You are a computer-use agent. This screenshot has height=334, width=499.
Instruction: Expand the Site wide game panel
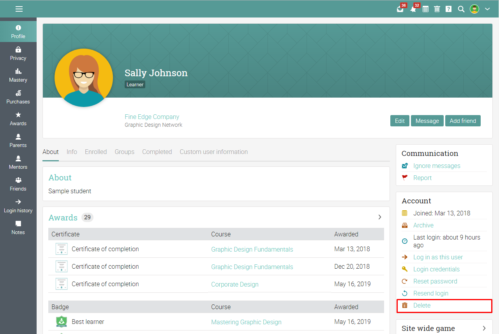(x=484, y=328)
